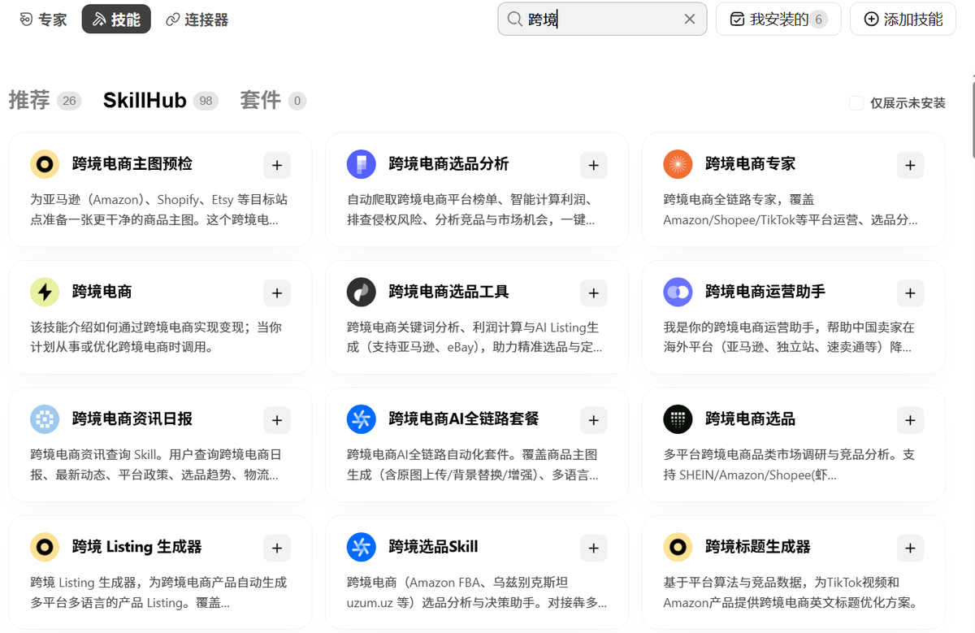Open 我安装的 installed skills list
The width and height of the screenshot is (975, 633).
pos(778,19)
